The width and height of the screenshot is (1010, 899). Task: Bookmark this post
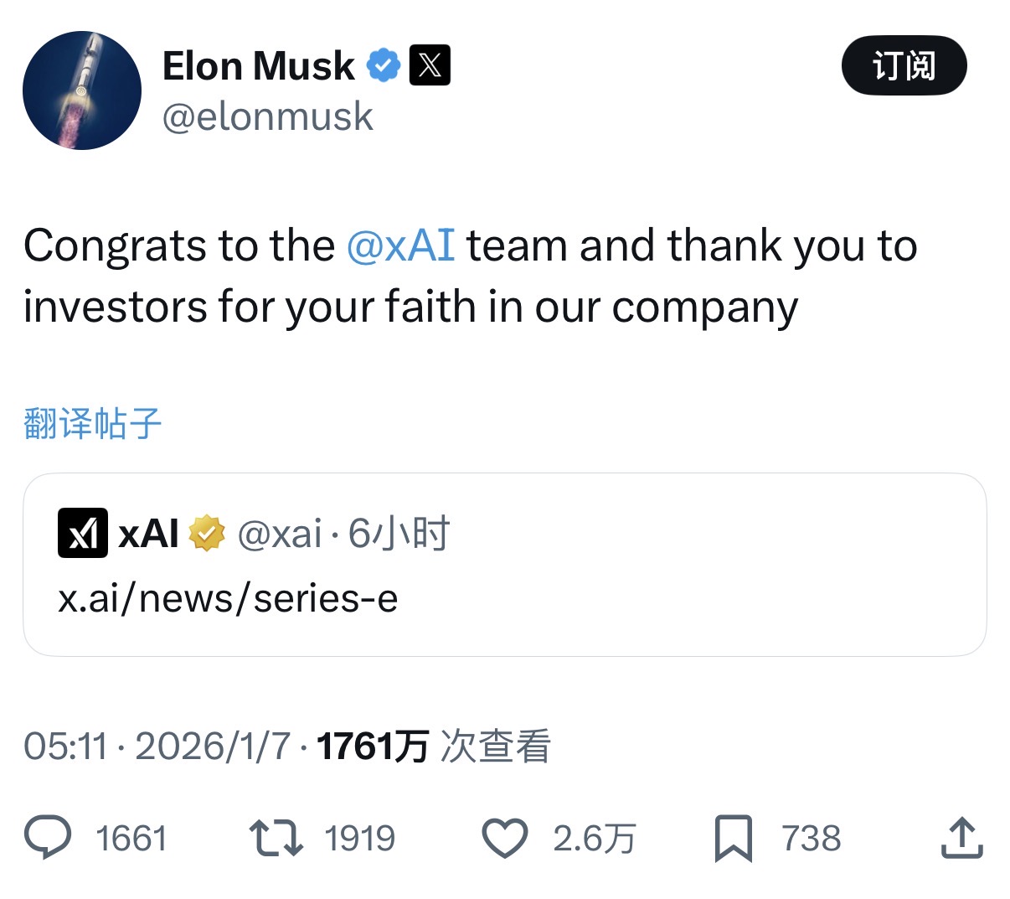735,837
